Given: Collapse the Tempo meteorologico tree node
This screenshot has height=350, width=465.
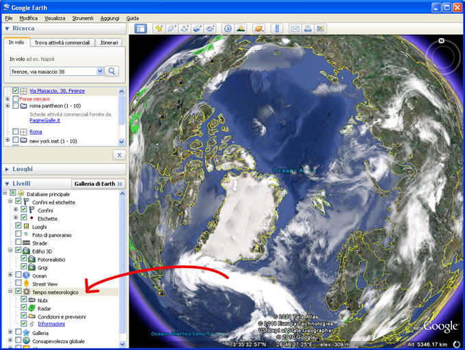Looking at the screenshot, I should (10, 291).
